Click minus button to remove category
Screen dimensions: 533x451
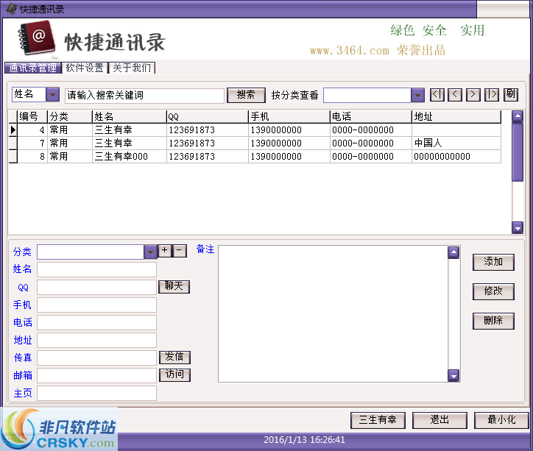pyautogui.click(x=180, y=251)
